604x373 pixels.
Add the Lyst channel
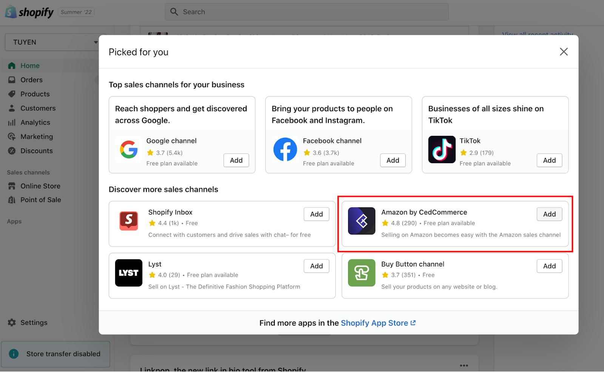(316, 266)
